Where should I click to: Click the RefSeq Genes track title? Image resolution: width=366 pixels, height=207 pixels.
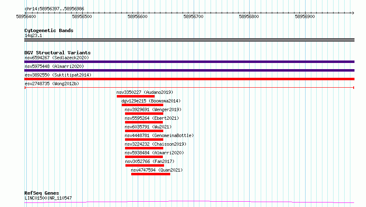pos(42,193)
